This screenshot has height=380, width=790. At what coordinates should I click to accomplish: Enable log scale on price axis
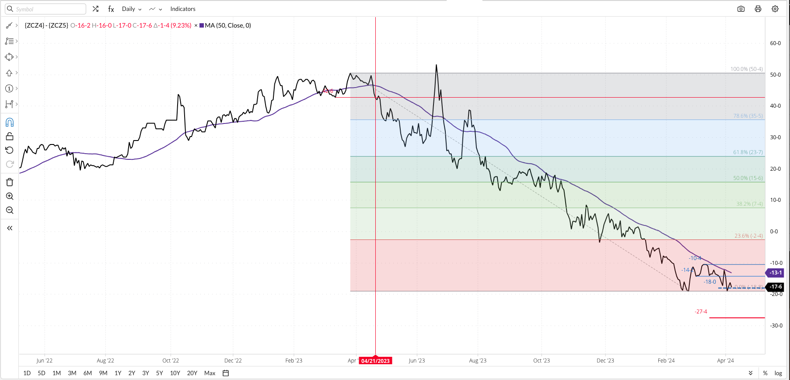(778, 373)
